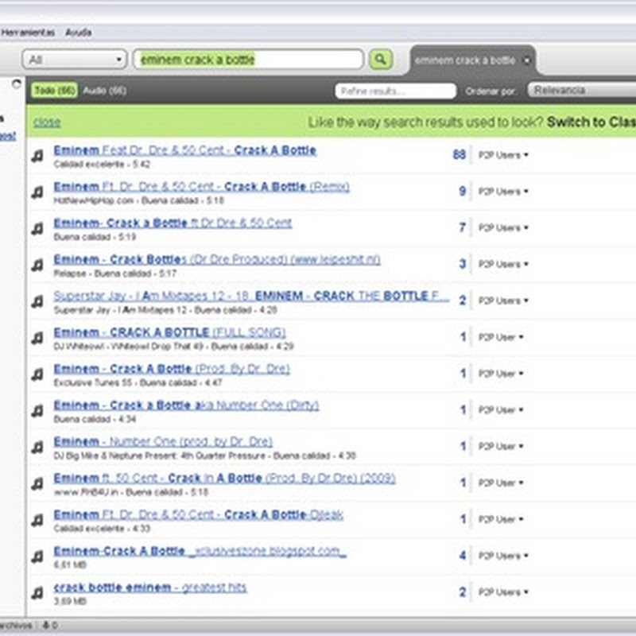Click the source count '88' of first result
The height and width of the screenshot is (636, 636).
pyautogui.click(x=460, y=154)
